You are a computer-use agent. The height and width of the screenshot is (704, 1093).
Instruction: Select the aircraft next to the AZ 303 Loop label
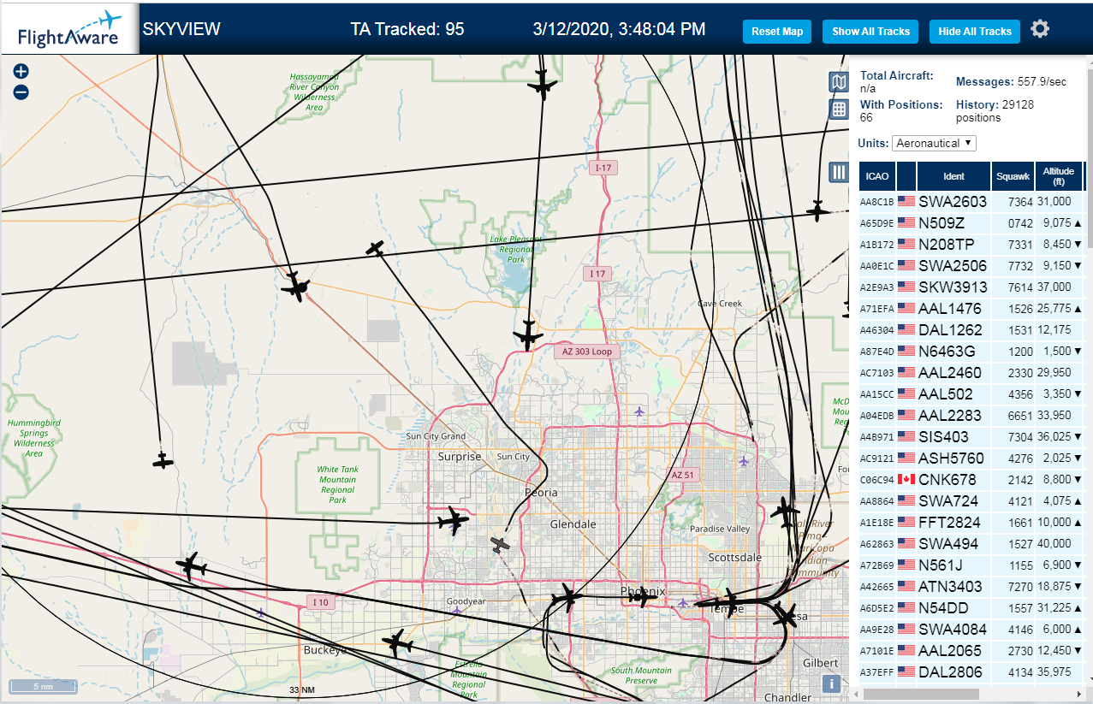527,334
